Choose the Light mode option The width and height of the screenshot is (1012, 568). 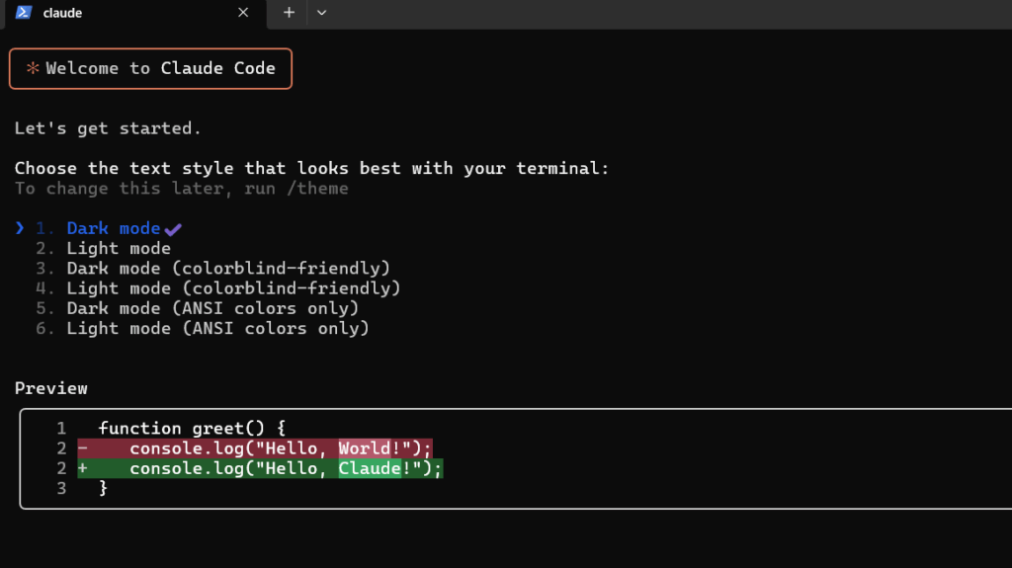tap(119, 248)
